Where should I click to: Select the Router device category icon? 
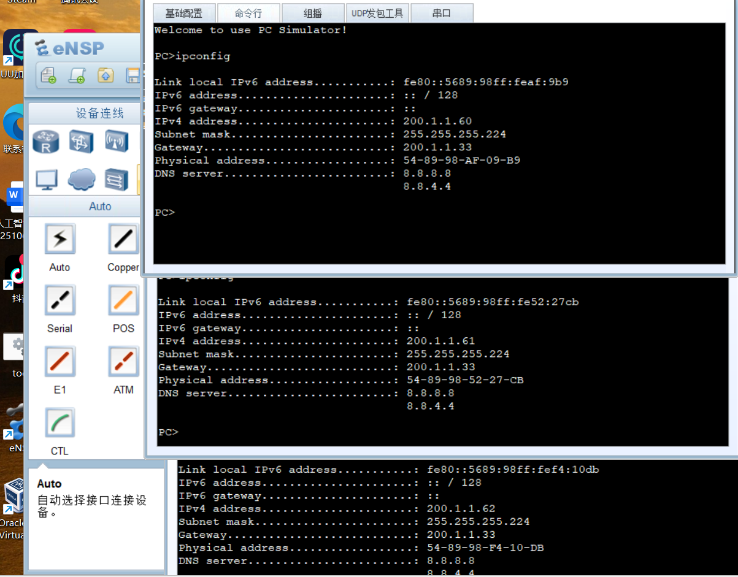(x=46, y=141)
